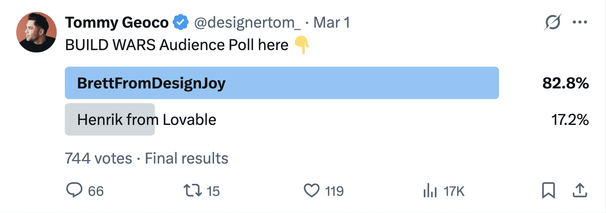Open the @designertom_ handle link
Image resolution: width=606 pixels, height=213 pixels.
pyautogui.click(x=247, y=22)
